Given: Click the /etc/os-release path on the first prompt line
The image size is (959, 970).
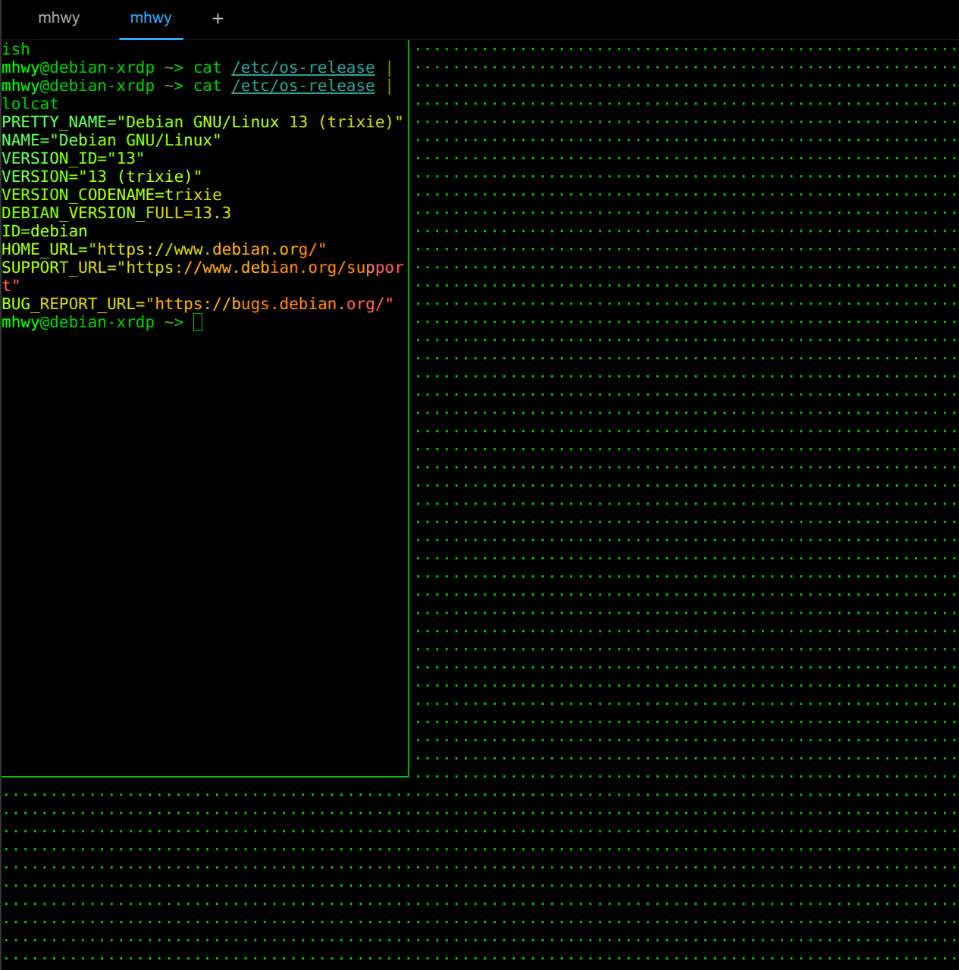Looking at the screenshot, I should coord(303,67).
